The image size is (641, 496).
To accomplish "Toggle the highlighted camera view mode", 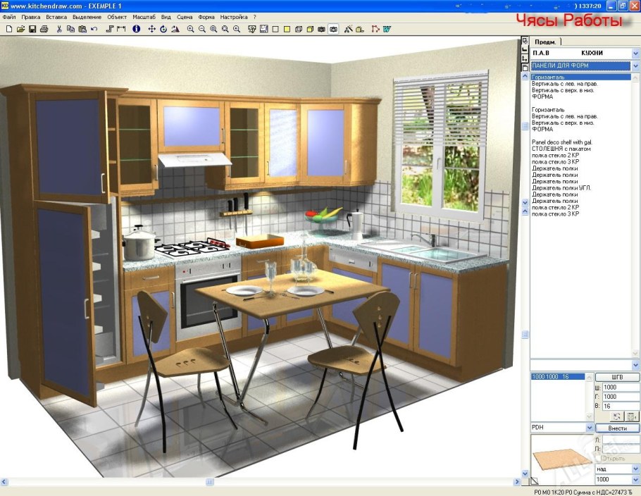I will coord(332,29).
